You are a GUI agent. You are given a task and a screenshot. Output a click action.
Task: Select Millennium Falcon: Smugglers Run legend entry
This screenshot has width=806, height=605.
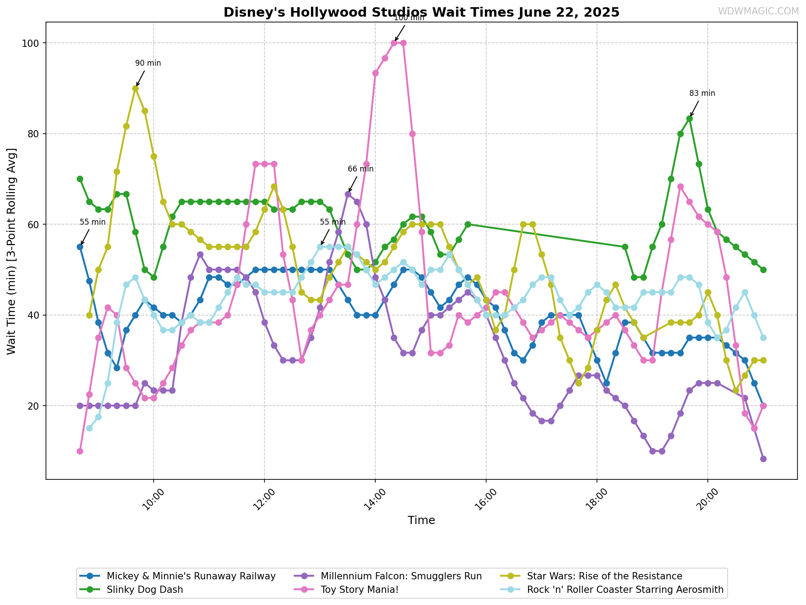pyautogui.click(x=388, y=576)
